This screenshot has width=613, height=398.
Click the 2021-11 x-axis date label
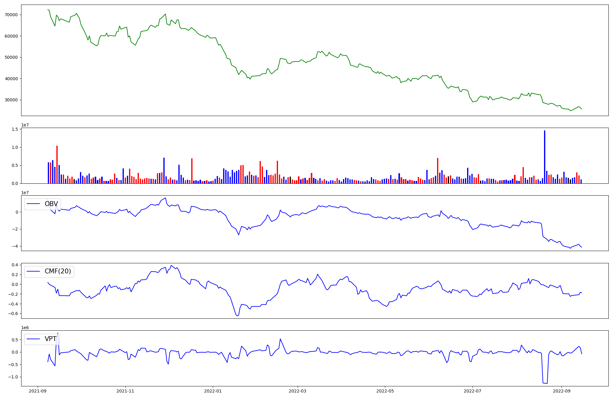point(125,391)
